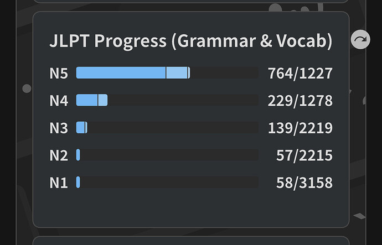Click the unfilled part of N4 progress bar
382x245 pixels.
coord(183,100)
